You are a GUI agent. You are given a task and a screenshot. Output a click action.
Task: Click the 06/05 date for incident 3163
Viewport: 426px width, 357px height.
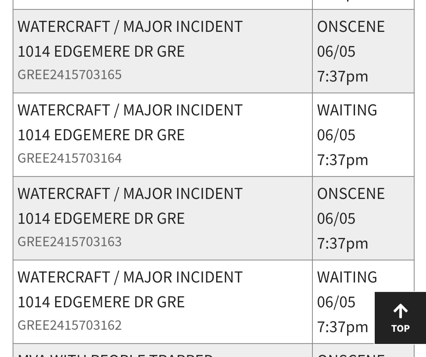[336, 219]
